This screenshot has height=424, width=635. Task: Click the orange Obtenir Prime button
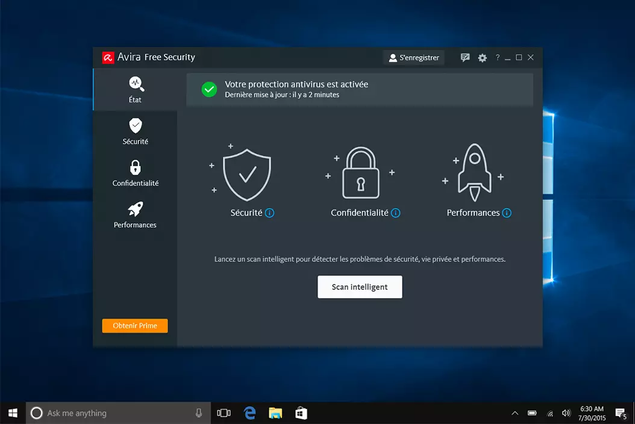tap(135, 326)
